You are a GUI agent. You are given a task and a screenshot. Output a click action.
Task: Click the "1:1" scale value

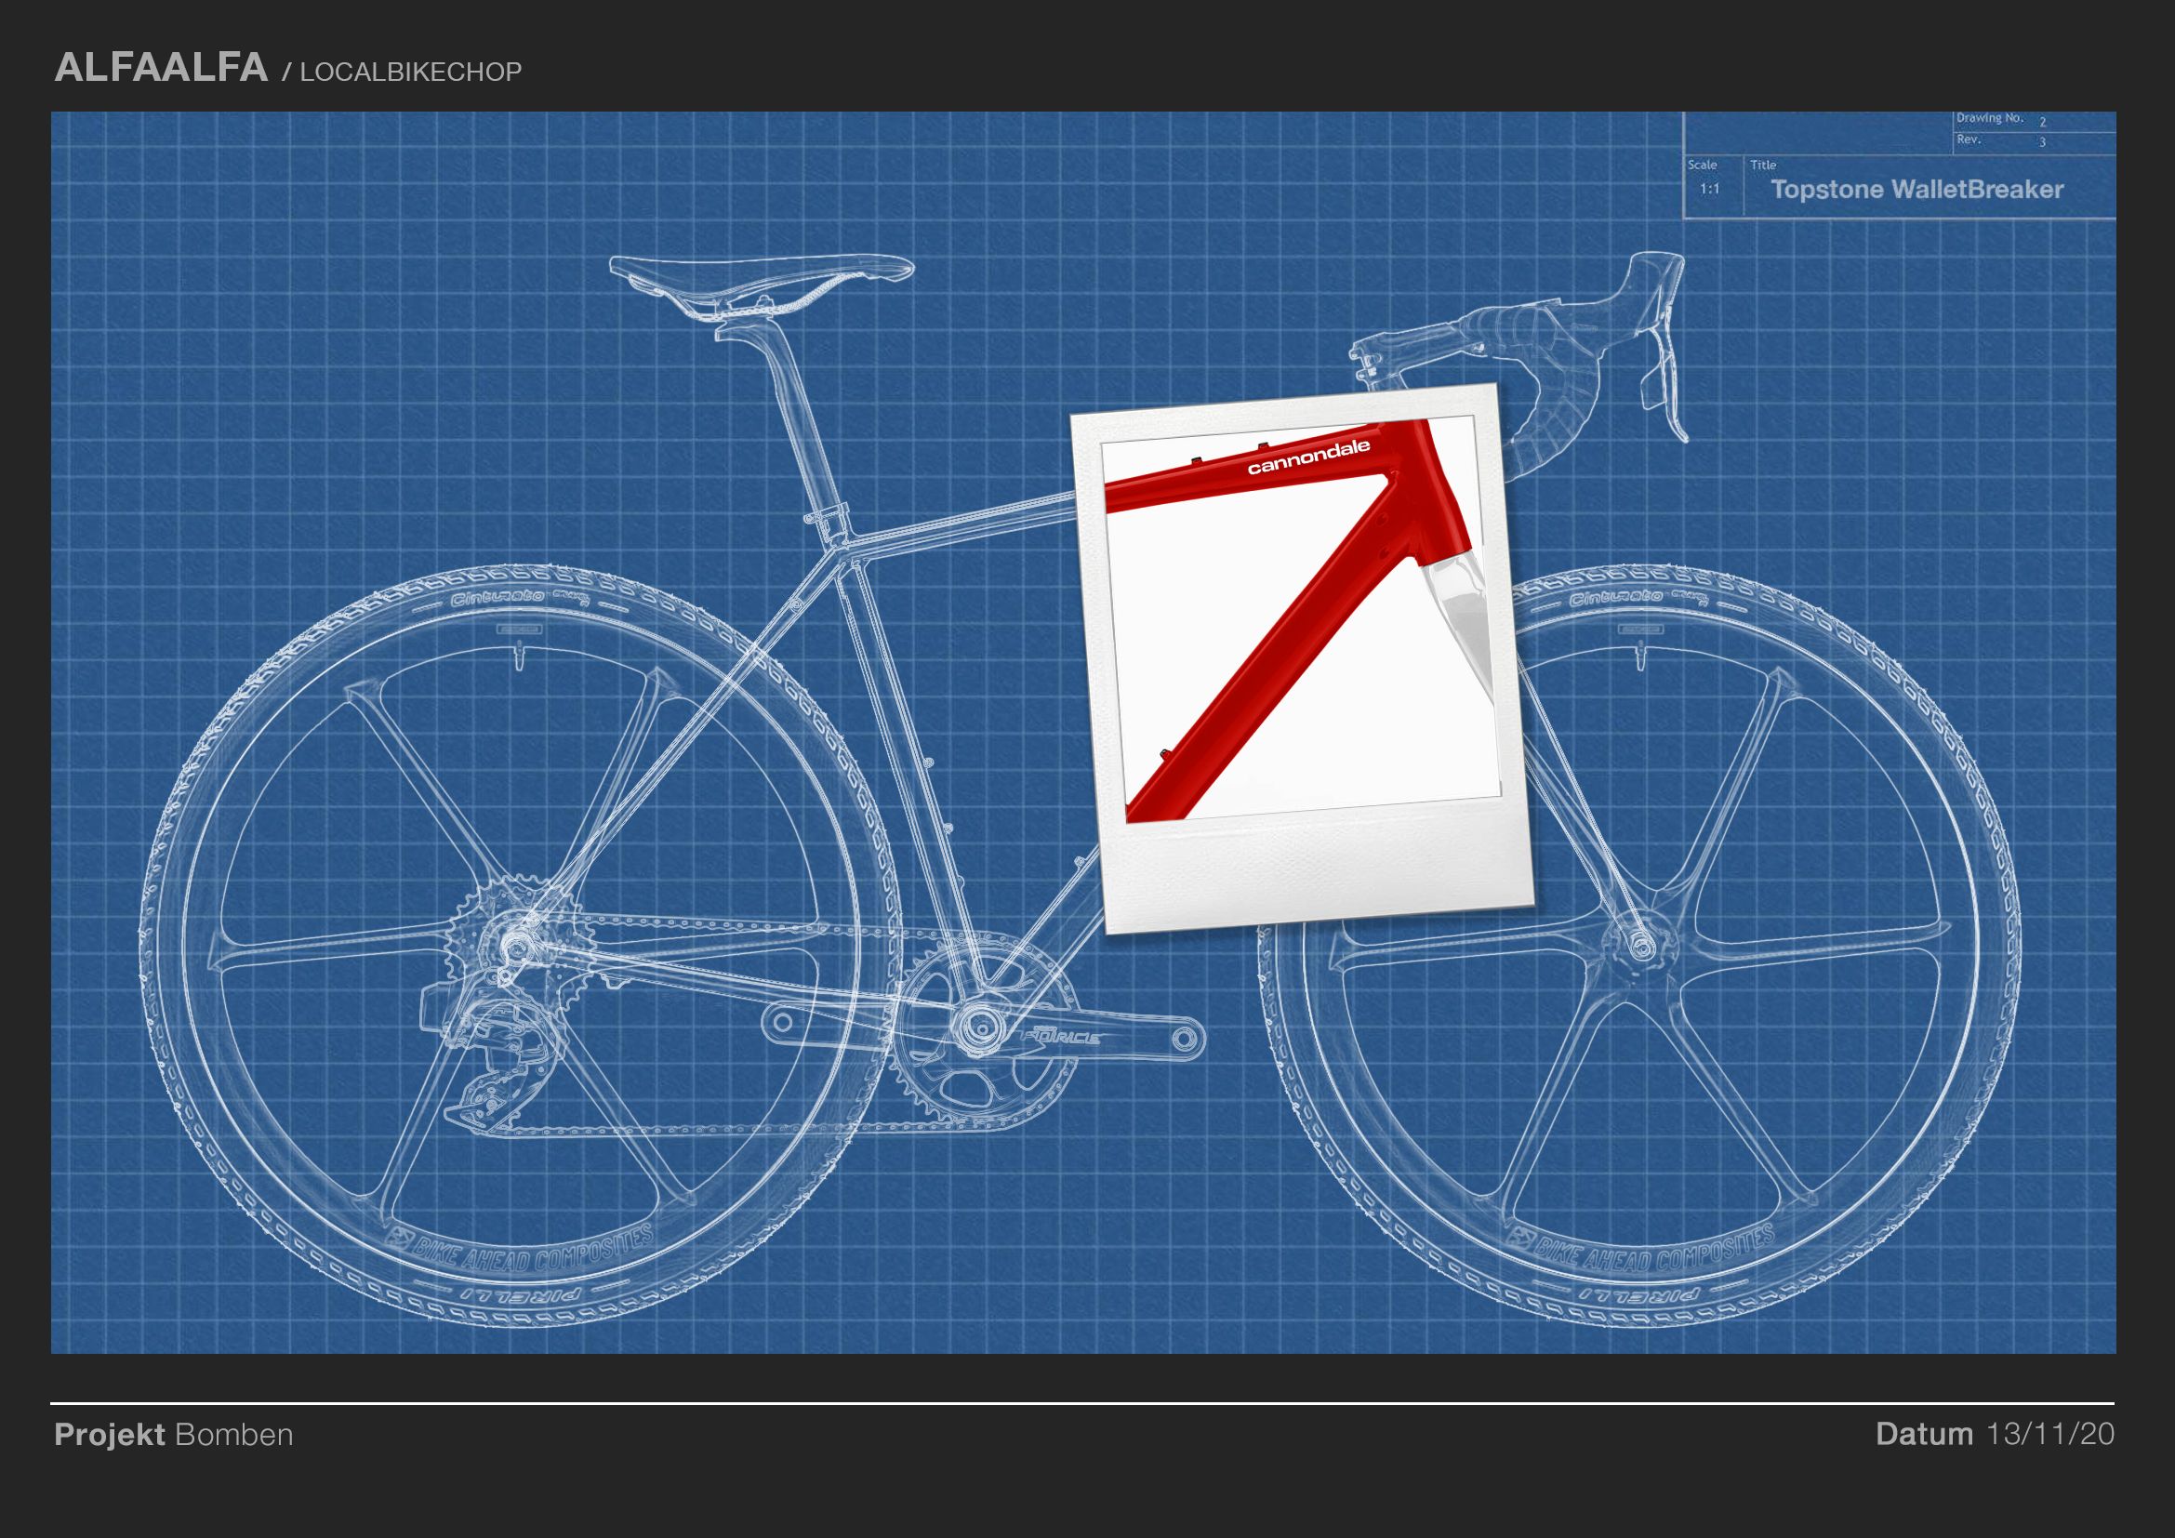point(1709,189)
